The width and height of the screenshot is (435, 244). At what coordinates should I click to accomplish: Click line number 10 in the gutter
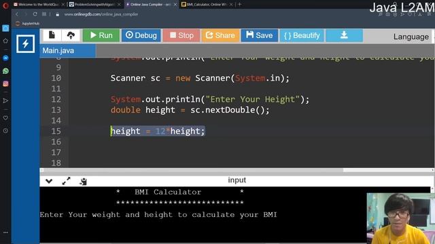click(56, 79)
